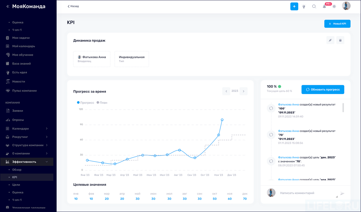Open the Обзор item under Эффективность
The image size is (361, 212).
17,170
